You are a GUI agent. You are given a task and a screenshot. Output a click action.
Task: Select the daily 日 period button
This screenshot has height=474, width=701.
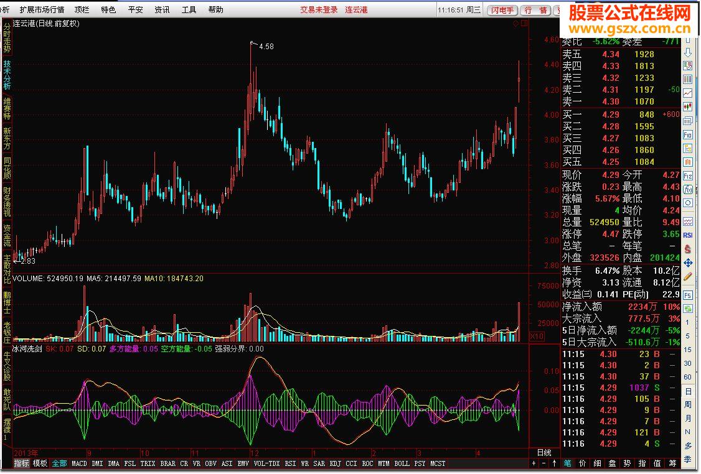tap(687, 391)
